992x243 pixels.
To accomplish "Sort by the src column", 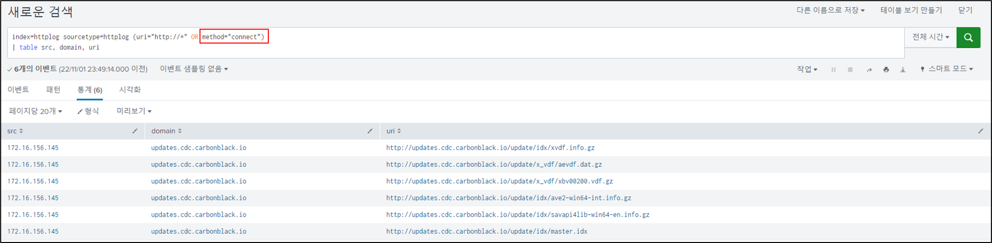I will [15, 131].
